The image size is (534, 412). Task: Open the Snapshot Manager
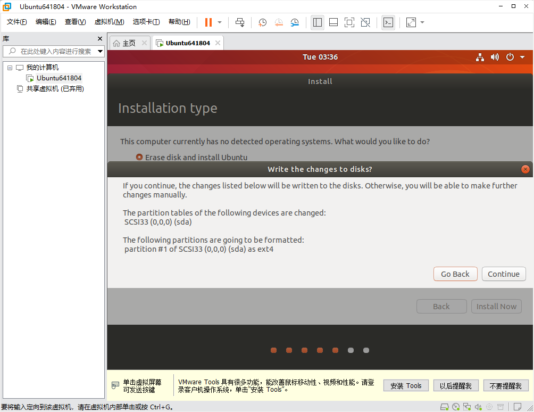click(295, 22)
